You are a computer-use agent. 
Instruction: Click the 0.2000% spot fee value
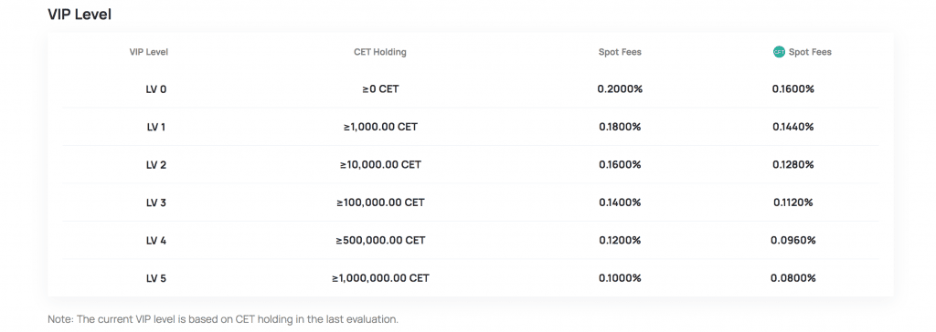pyautogui.click(x=620, y=89)
